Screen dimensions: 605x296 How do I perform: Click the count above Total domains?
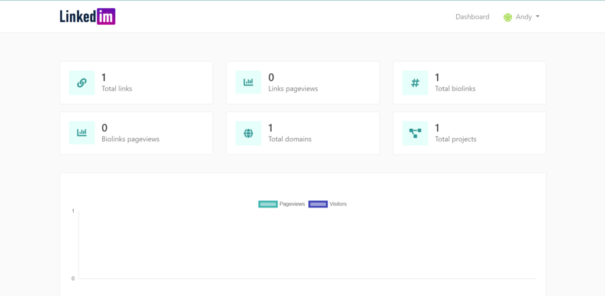271,128
